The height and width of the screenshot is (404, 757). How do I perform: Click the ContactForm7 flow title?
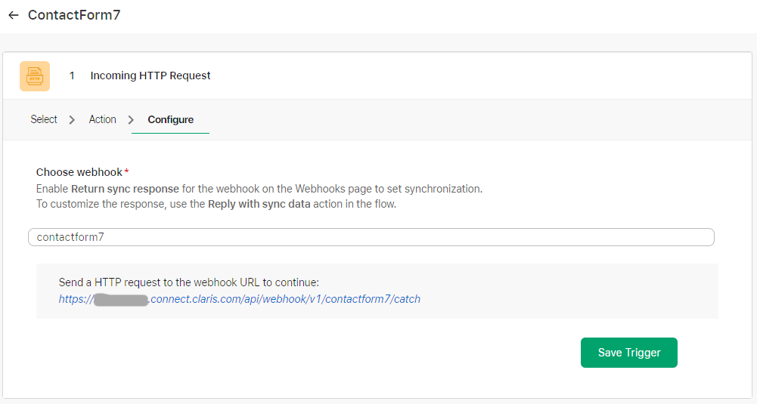click(74, 15)
